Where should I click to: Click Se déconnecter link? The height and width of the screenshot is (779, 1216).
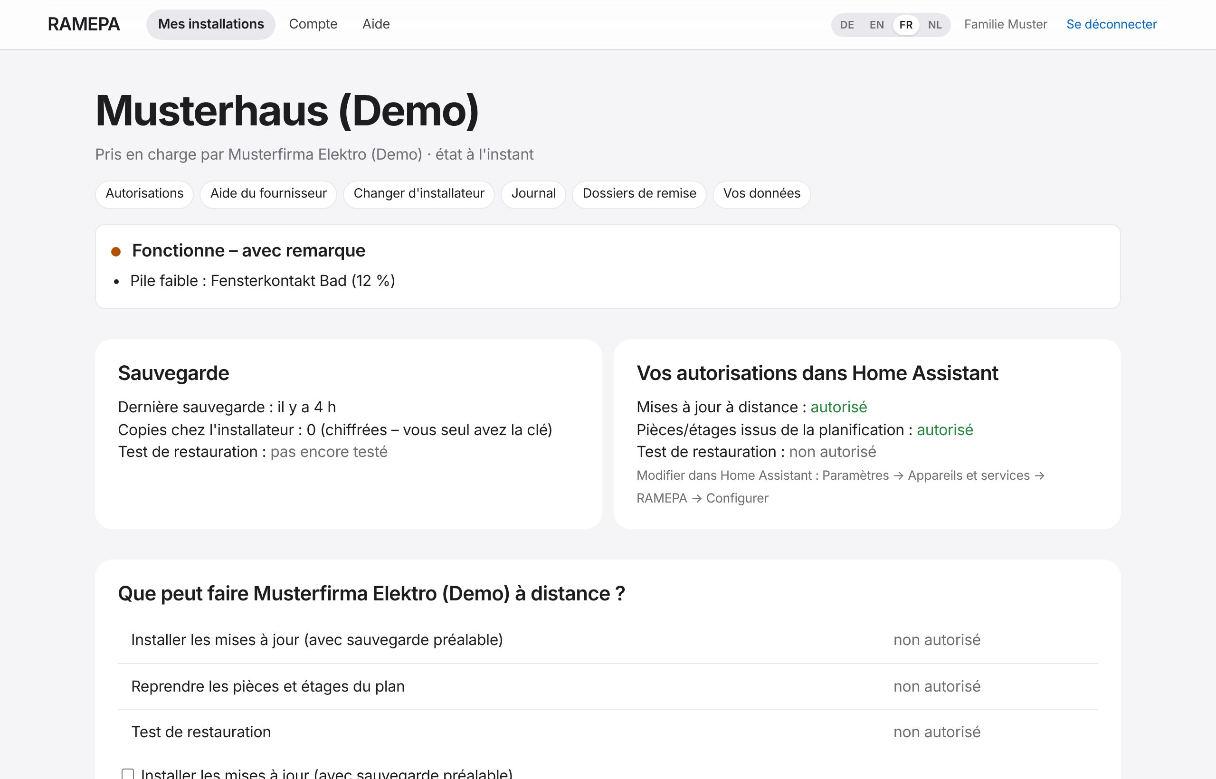[1111, 24]
